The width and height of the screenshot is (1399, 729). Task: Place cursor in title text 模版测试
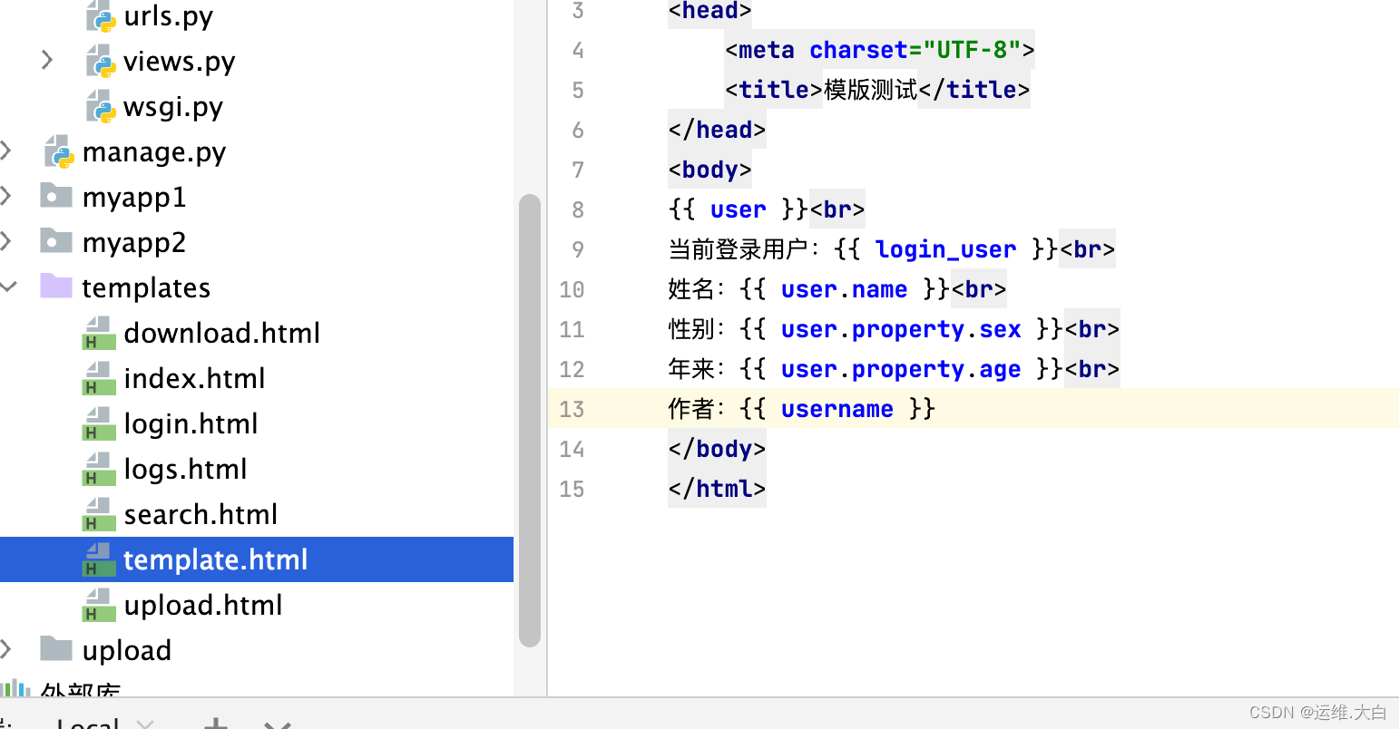(x=871, y=90)
